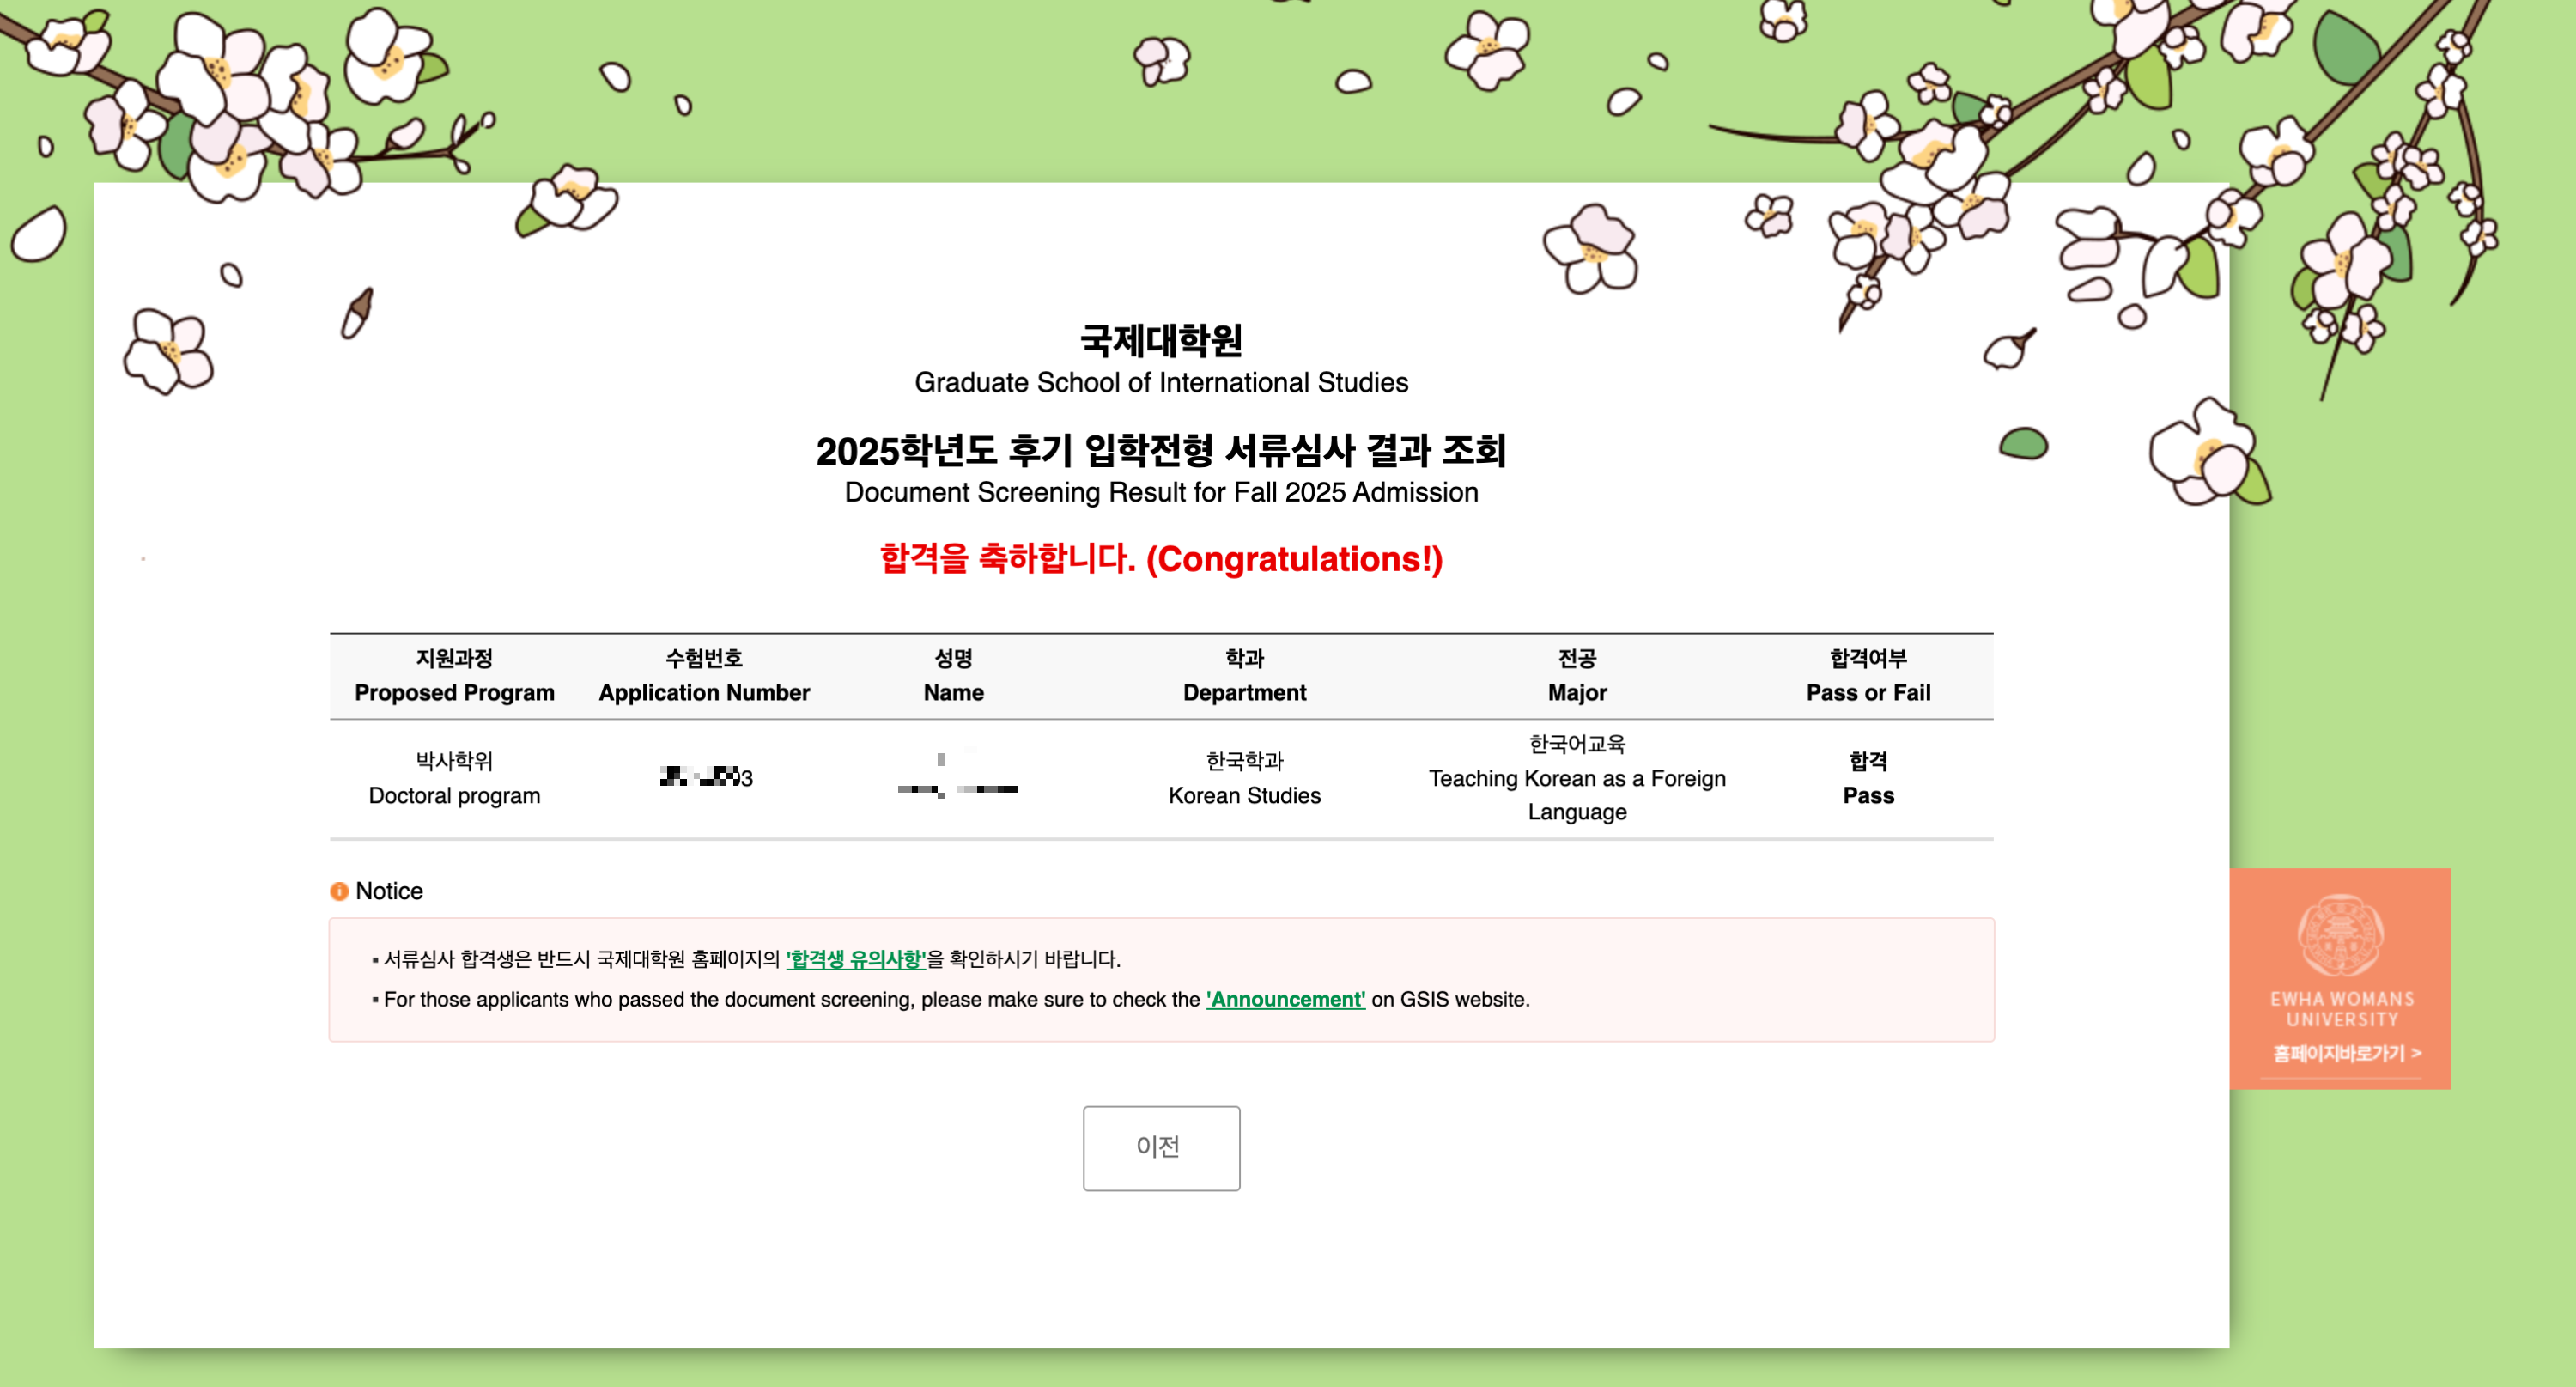Viewport: 2576px width, 1387px height.
Task: Open the 'Announcement' link in notice
Action: point(1285,999)
